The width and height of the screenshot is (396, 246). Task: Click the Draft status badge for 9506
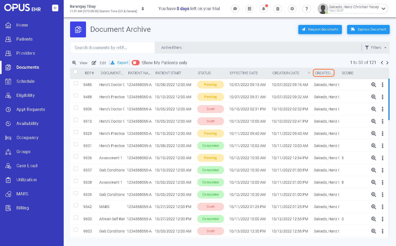[x=210, y=109]
